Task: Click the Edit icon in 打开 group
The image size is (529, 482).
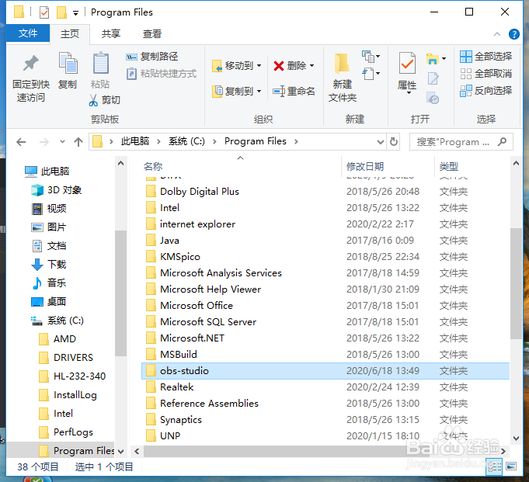Action: pos(433,78)
